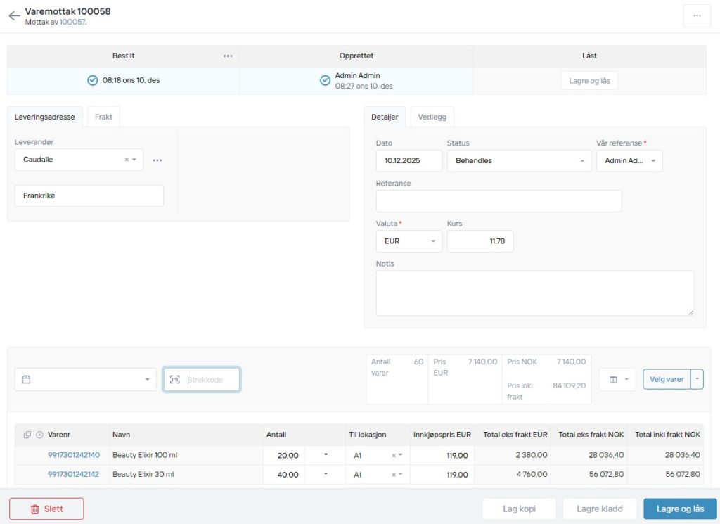Open the Vår referanse dropdown

653,161
